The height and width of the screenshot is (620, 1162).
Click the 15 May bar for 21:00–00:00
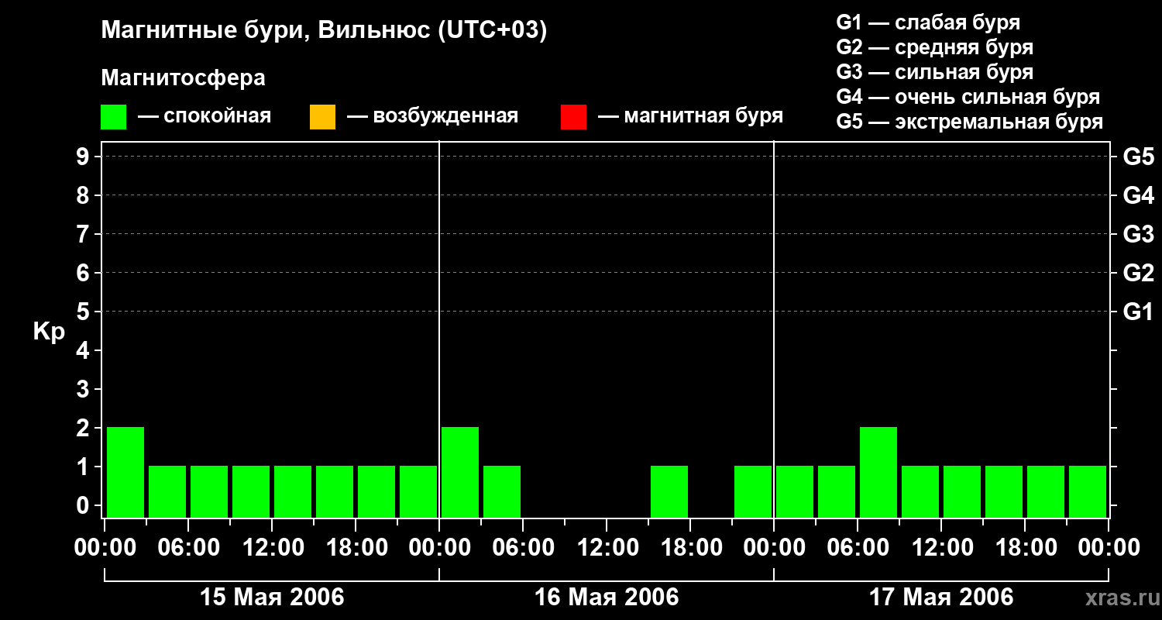click(x=418, y=491)
